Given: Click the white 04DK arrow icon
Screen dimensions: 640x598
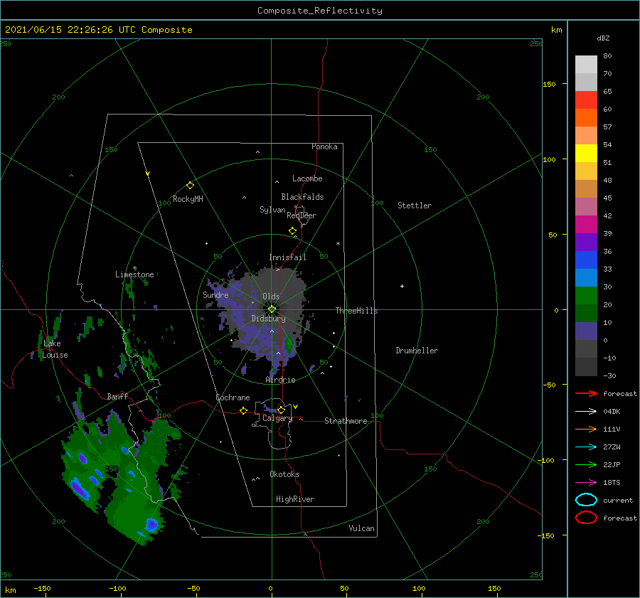Looking at the screenshot, I should pos(586,412).
